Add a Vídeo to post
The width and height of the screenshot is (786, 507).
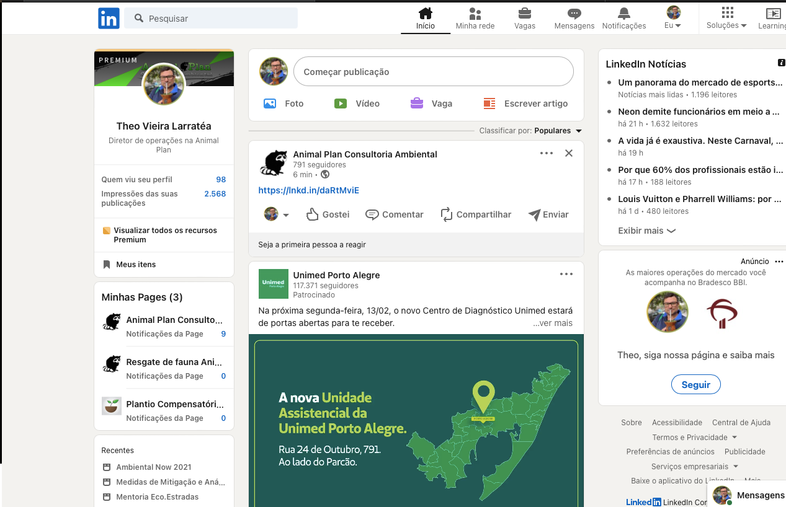point(357,104)
